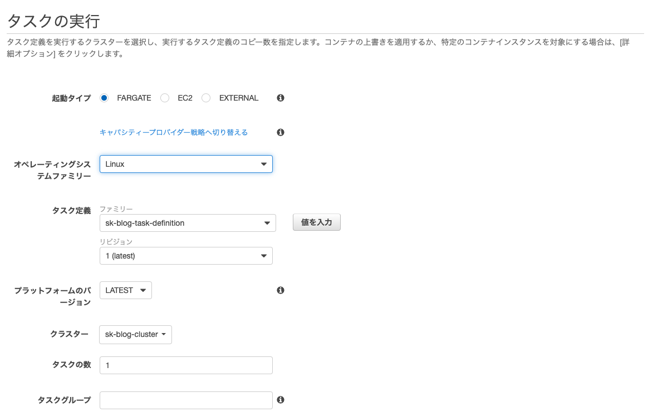
Task: Click the info icon for プラットフォームのバージョン
Action: point(281,290)
